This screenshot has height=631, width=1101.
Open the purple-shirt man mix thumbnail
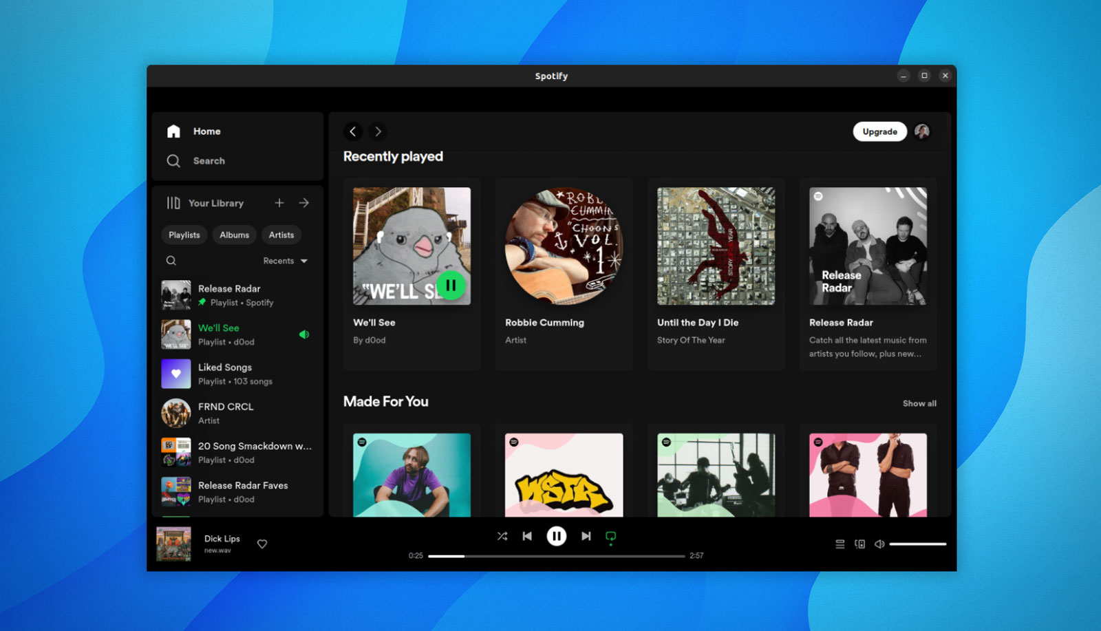coord(412,475)
